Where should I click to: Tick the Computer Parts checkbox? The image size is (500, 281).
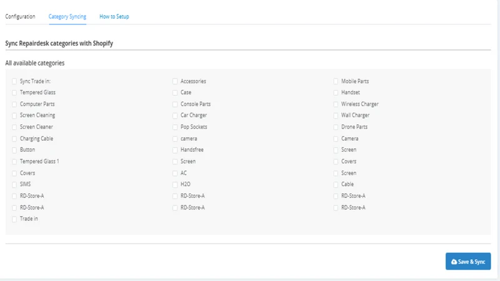click(14, 104)
